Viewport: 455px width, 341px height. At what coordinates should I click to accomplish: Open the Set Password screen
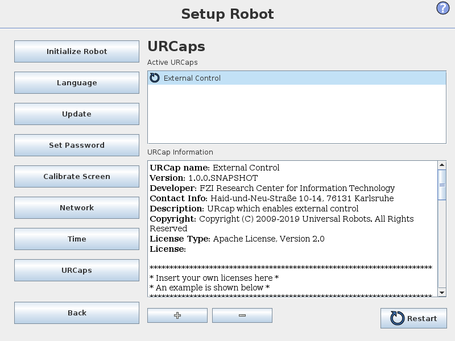pos(76,145)
